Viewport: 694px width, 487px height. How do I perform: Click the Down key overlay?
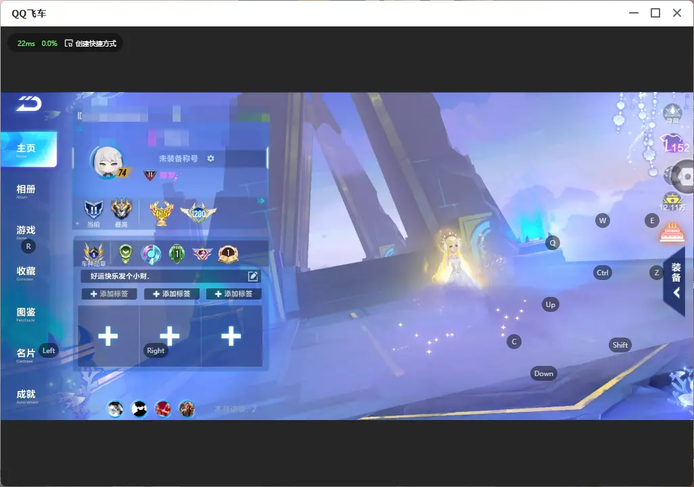pyautogui.click(x=544, y=373)
